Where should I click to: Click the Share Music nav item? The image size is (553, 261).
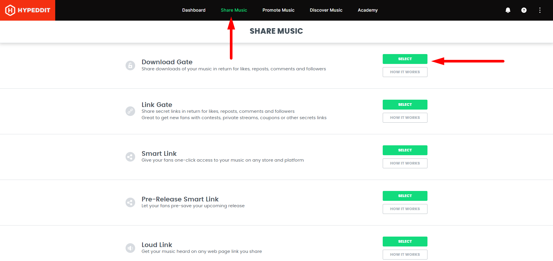click(234, 10)
